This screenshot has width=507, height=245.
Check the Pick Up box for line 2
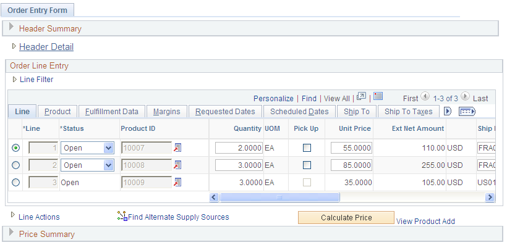pos(307,165)
